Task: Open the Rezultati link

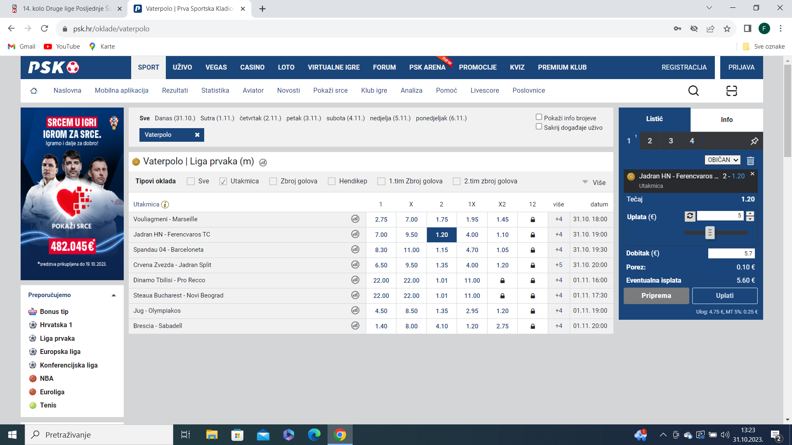Action: 175,91
